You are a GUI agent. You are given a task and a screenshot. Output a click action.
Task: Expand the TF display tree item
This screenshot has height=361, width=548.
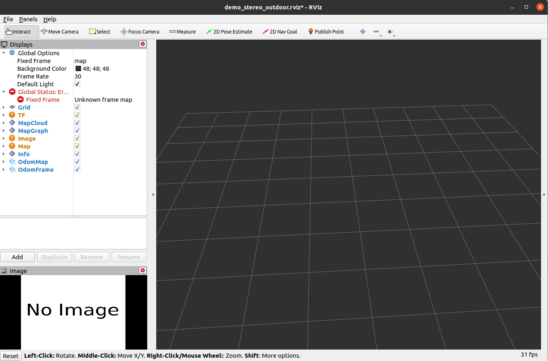click(x=4, y=115)
